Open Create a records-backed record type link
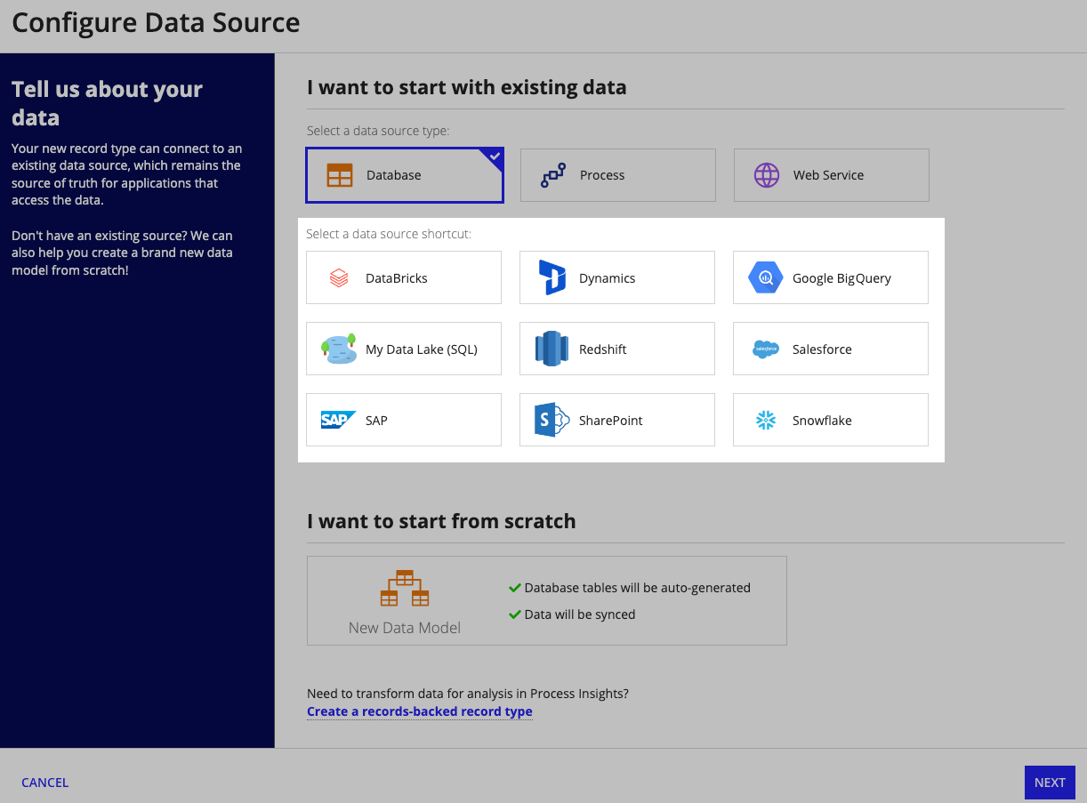 pyautogui.click(x=420, y=711)
